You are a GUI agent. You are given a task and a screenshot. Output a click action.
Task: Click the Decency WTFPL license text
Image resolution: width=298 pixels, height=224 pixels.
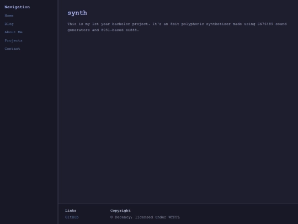(x=145, y=217)
